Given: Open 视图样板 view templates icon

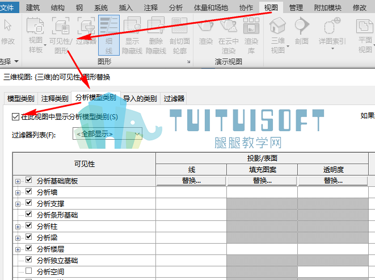Looking at the screenshot, I should tap(35, 25).
